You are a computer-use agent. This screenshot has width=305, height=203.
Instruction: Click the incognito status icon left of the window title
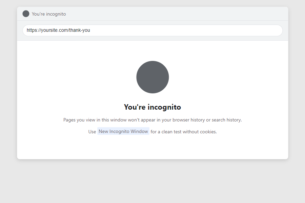[x=26, y=14]
